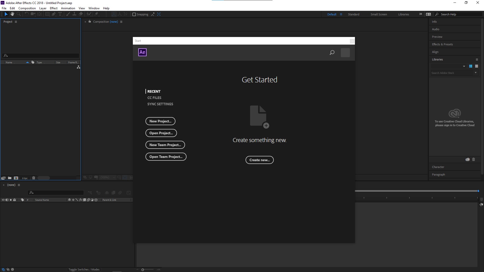Open the Project panel menu
Screen dimensions: 484x272
click(16, 22)
